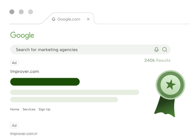196x137 pixels.
Task: Click the Sign Up sitelink
Action: [44, 109]
